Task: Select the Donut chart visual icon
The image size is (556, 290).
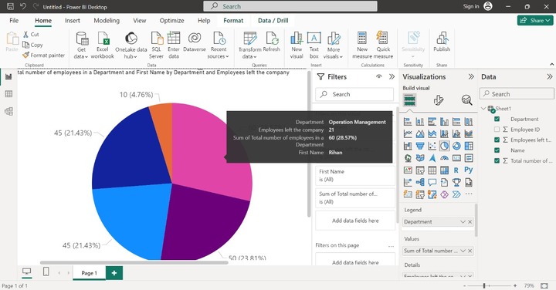Action: (x=456, y=146)
